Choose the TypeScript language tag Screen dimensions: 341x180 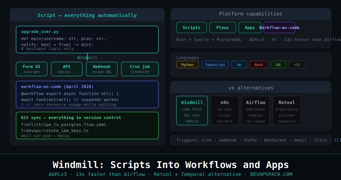click(215, 64)
